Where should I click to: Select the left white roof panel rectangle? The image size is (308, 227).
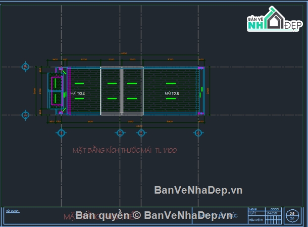coord(111,91)
